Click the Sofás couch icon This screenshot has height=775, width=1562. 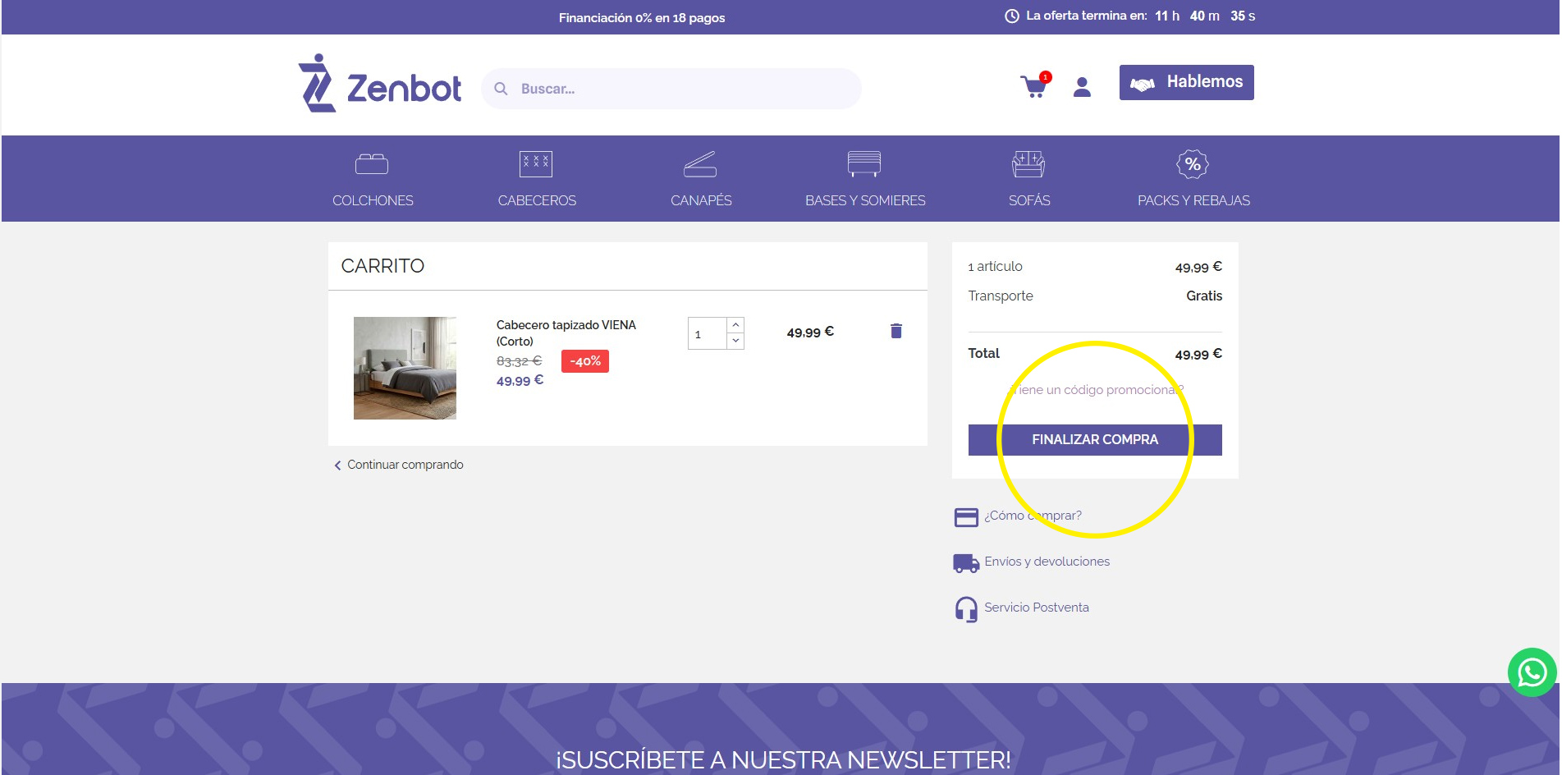(1028, 164)
